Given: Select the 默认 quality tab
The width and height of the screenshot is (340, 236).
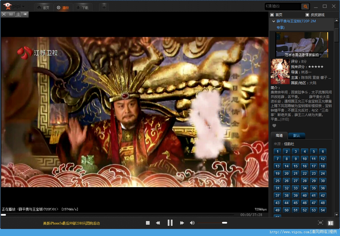Looking at the screenshot, I should [x=296, y=136].
